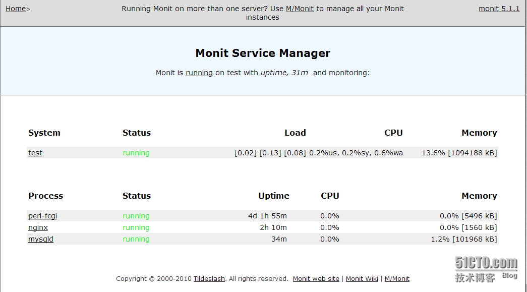The width and height of the screenshot is (527, 292).
Task: Open the footer M/Monit link
Action: 397,278
